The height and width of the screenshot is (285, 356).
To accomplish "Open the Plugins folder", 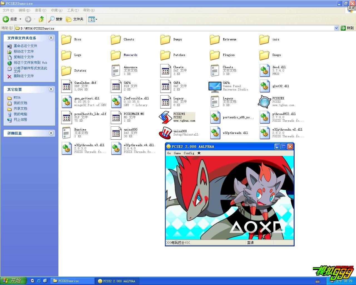I will (x=215, y=55).
